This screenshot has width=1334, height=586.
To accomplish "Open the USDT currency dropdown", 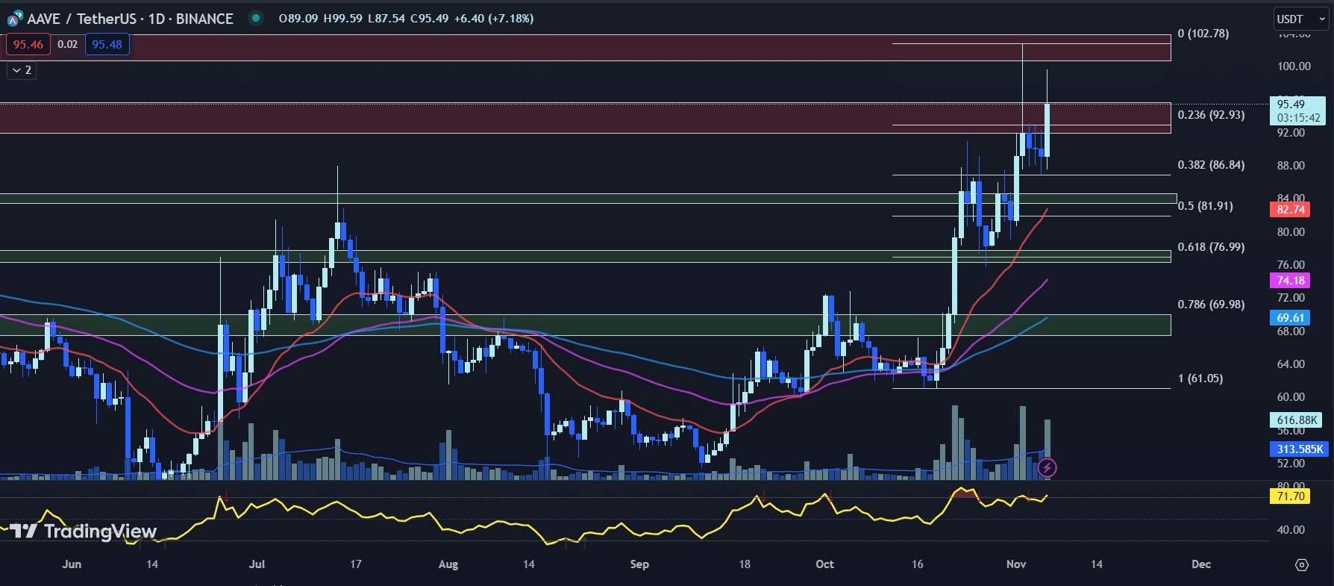I will click(1300, 19).
